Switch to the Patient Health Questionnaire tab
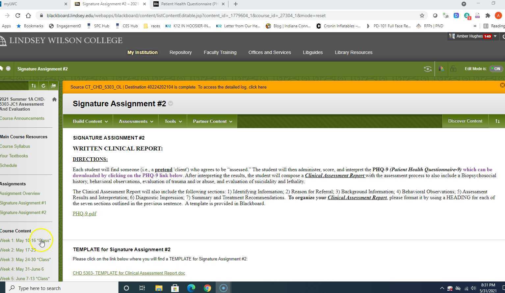This screenshot has width=505, height=293. point(188,4)
